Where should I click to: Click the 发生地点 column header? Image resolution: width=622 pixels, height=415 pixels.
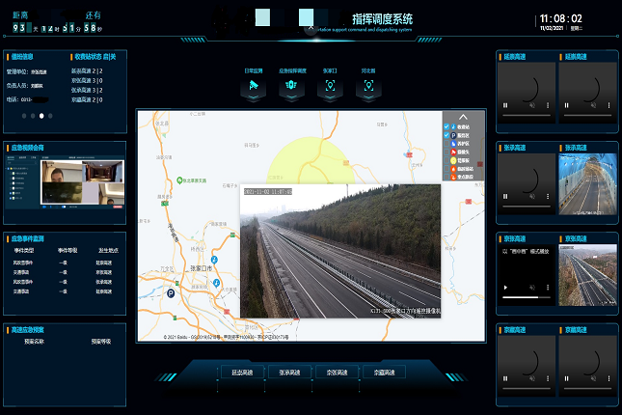pyautogui.click(x=108, y=250)
